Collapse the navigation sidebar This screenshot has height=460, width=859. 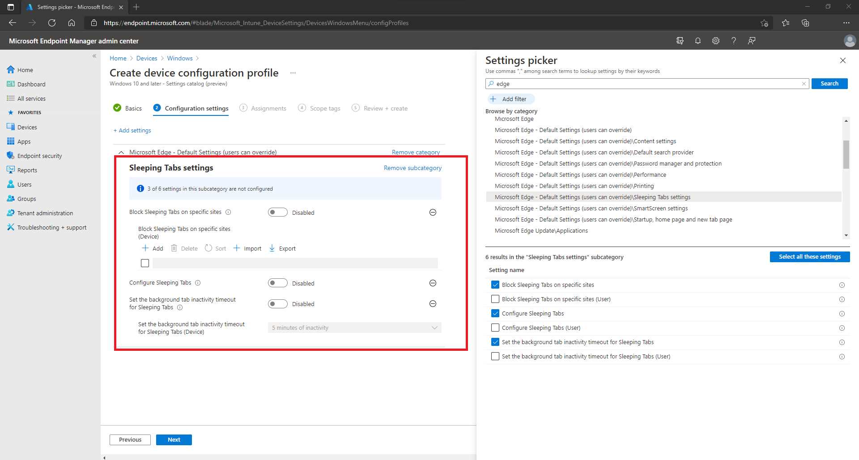94,56
